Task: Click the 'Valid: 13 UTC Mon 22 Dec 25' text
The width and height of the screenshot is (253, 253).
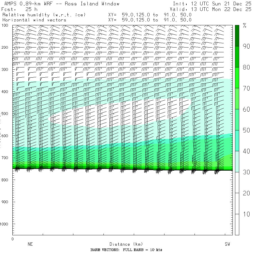Action: coord(210,9)
